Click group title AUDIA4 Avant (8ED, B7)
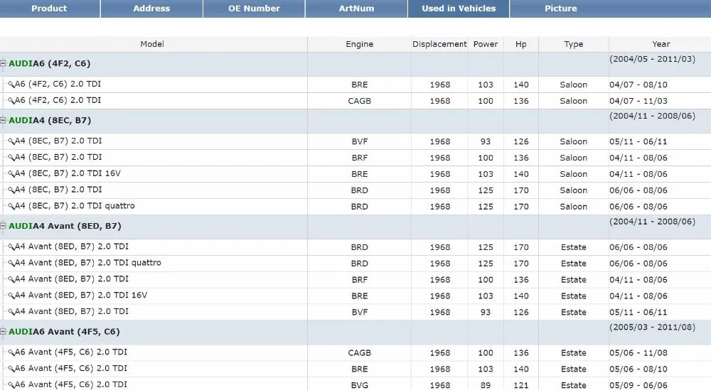 (x=65, y=226)
